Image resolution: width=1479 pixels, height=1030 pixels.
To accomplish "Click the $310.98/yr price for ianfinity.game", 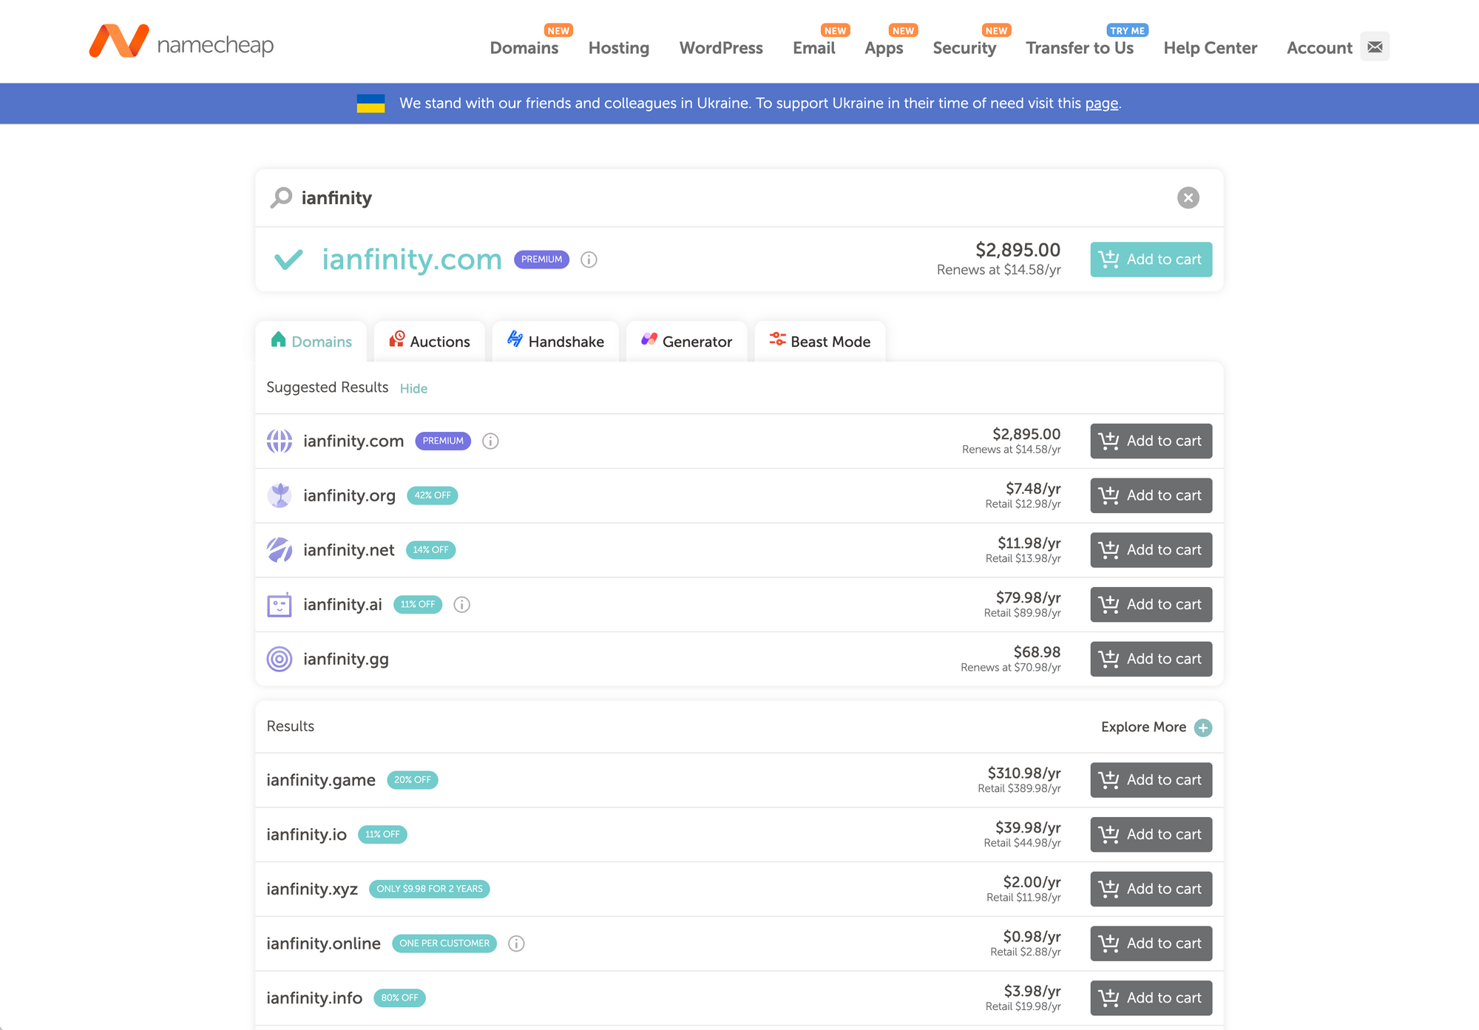I will coord(1024,773).
